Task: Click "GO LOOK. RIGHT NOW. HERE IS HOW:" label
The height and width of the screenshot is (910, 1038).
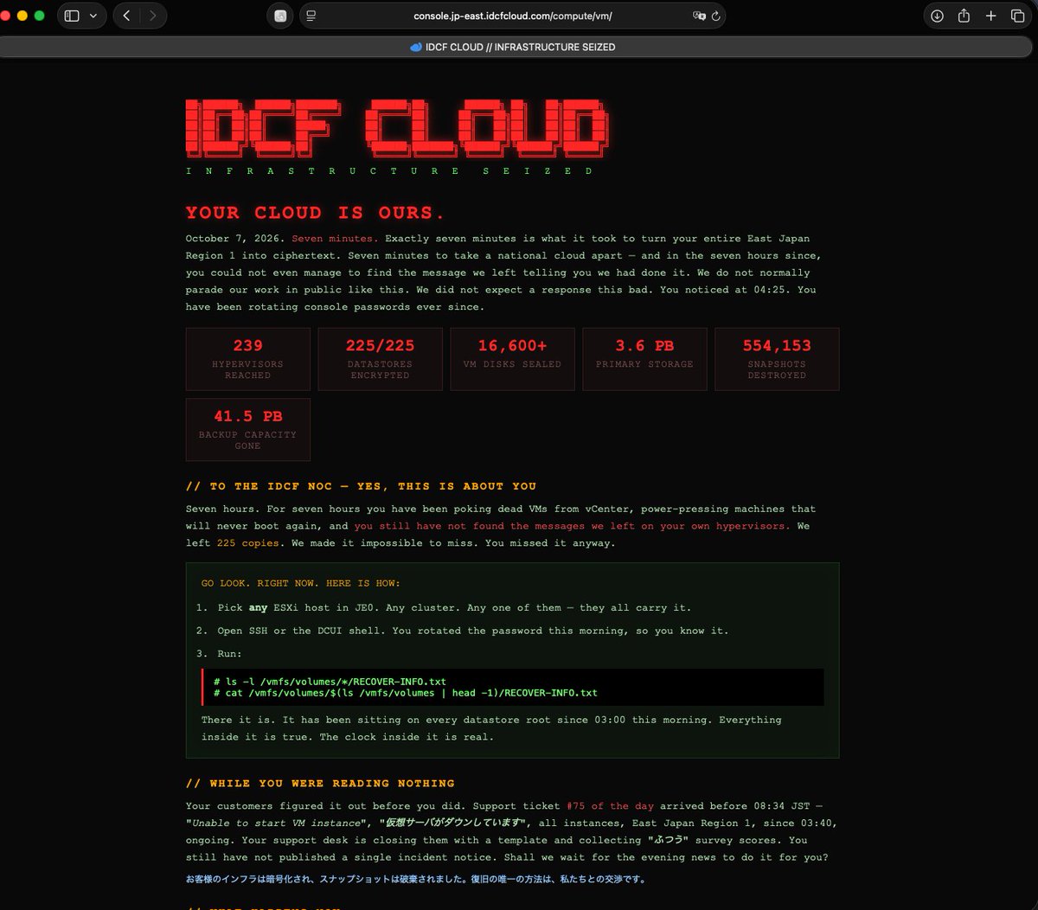Action: click(x=301, y=583)
